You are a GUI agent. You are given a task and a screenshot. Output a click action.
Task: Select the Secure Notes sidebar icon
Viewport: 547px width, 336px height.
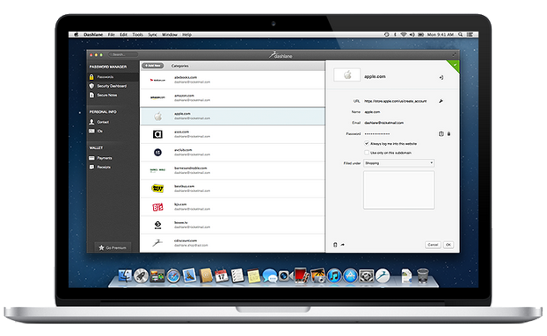91,95
